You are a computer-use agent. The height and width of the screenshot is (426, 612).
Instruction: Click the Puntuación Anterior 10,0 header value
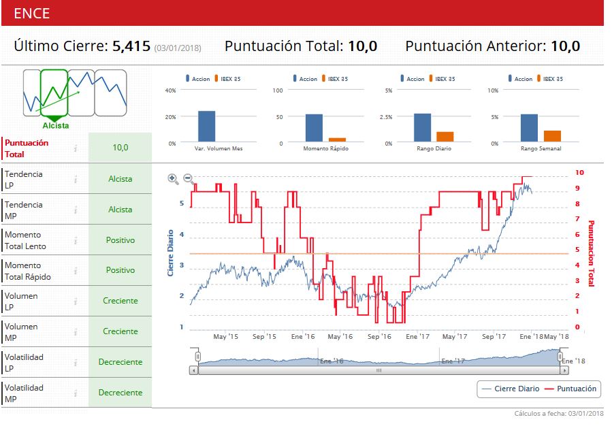pyautogui.click(x=565, y=46)
